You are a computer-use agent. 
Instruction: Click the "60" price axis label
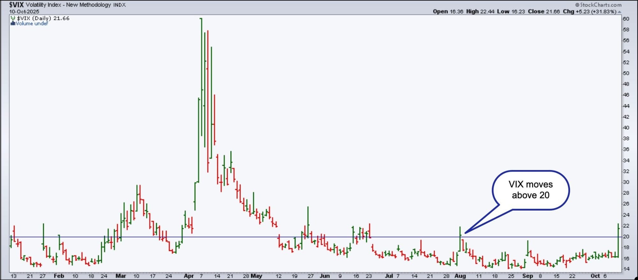(x=626, y=19)
